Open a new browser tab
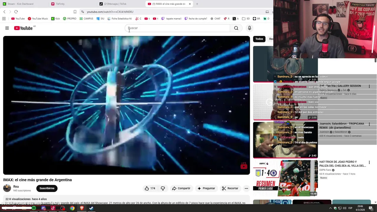 197,4
